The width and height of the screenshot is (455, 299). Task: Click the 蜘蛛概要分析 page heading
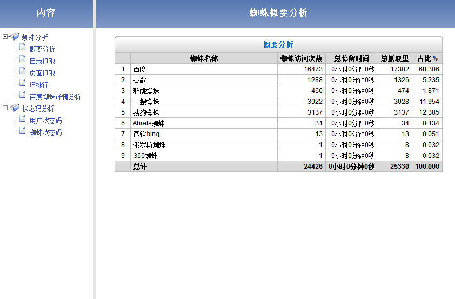click(x=279, y=12)
